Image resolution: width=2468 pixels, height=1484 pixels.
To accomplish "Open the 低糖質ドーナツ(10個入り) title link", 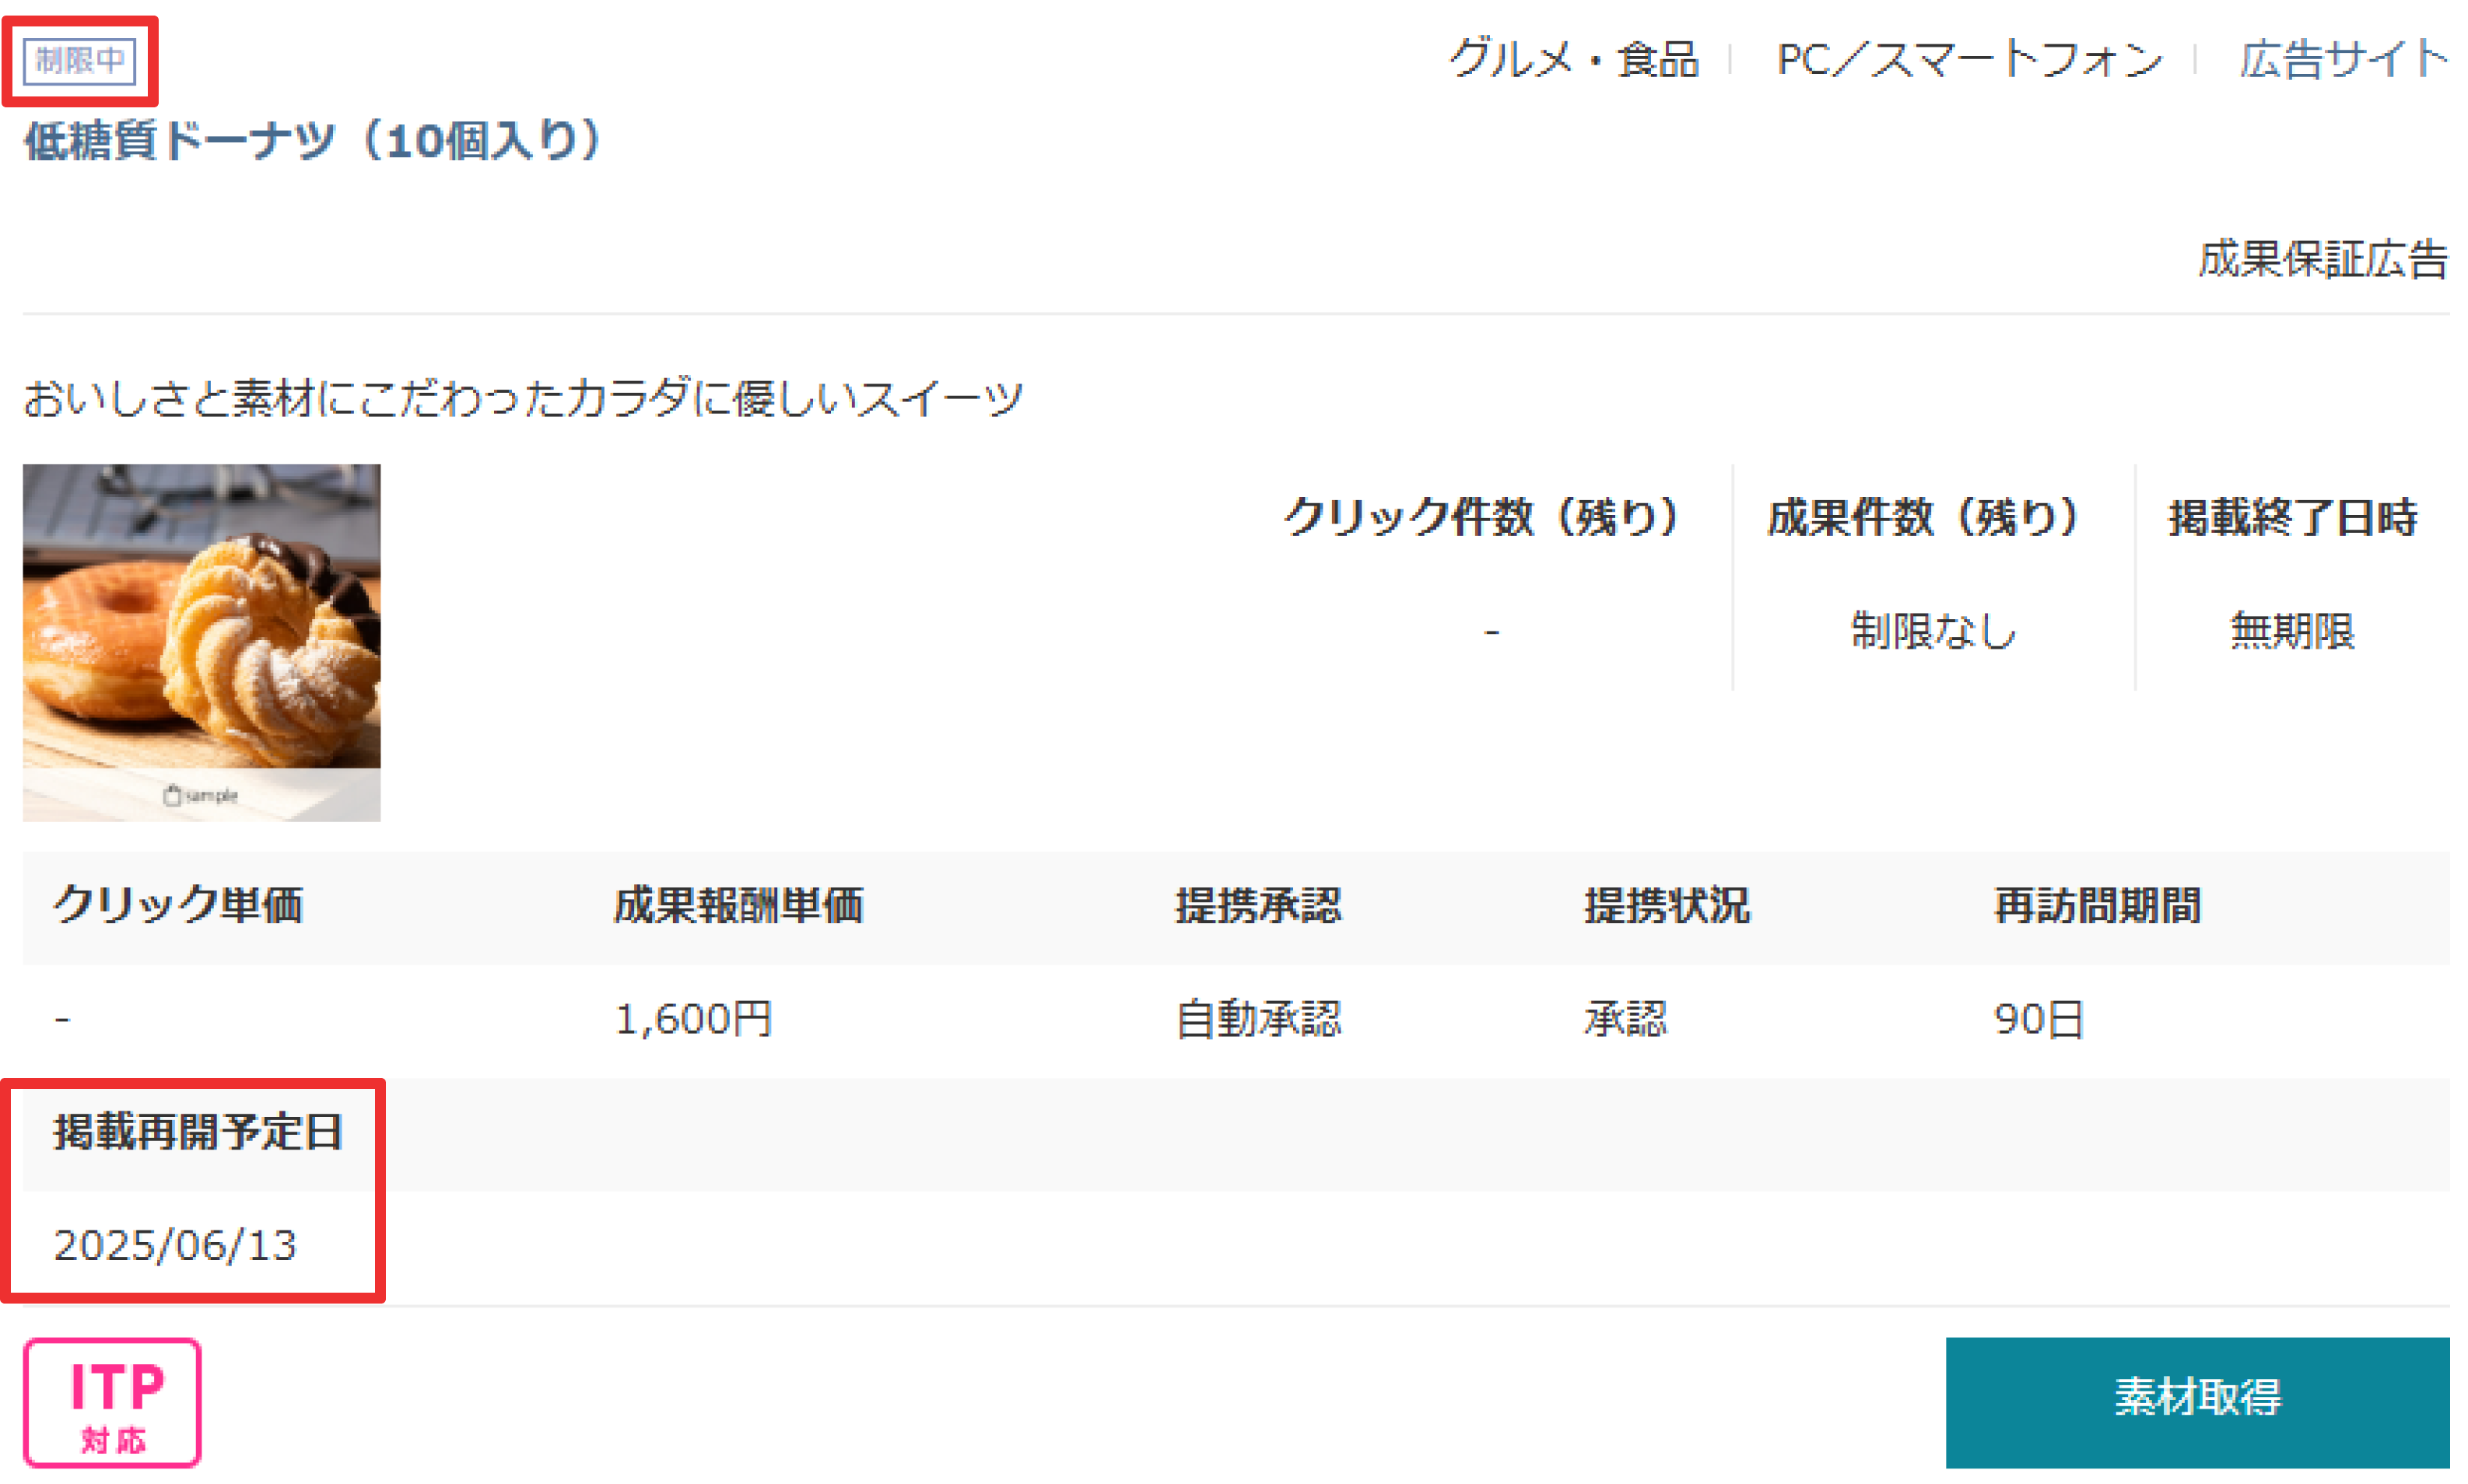I will pos(313,141).
